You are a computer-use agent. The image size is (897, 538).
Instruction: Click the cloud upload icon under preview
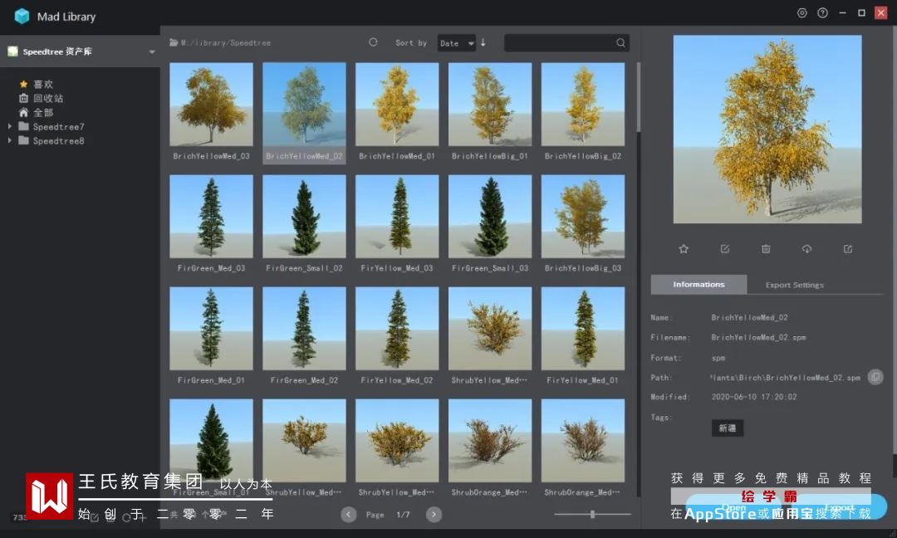coord(806,249)
